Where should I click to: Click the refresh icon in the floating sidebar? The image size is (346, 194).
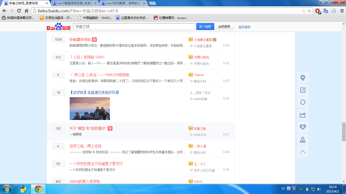pos(303,102)
